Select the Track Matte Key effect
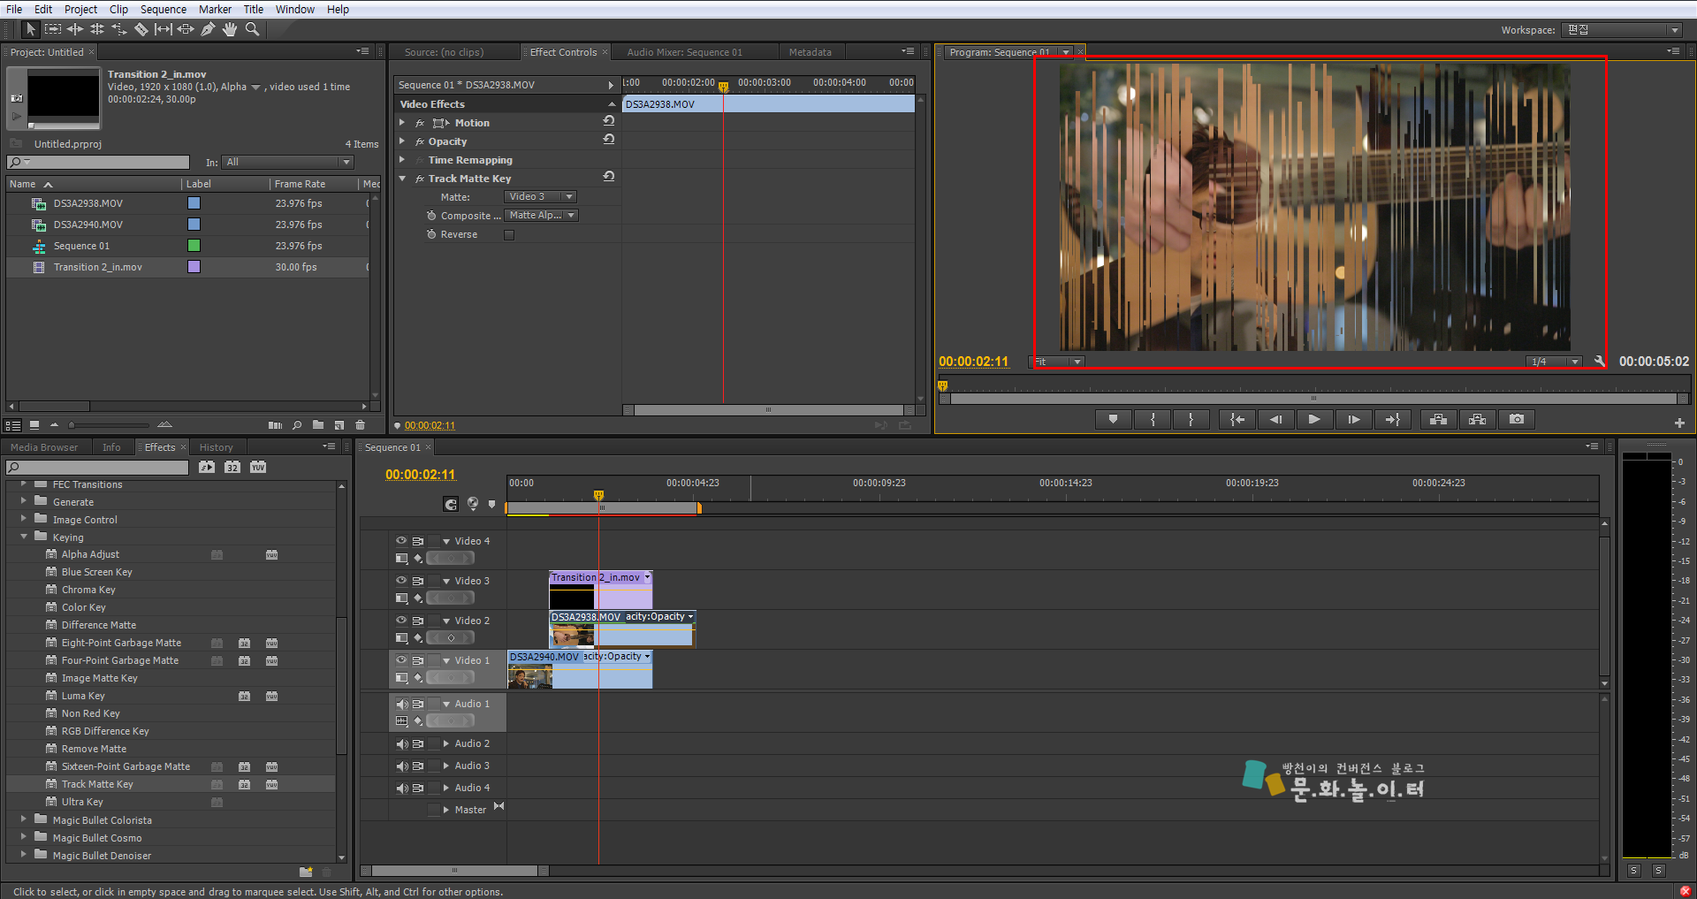 [97, 784]
